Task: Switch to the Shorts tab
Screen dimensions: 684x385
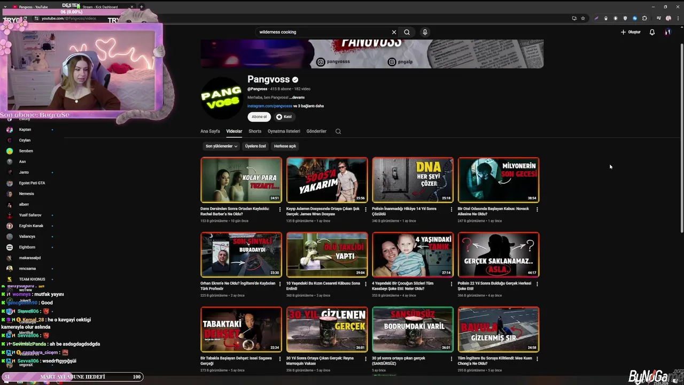Action: (x=255, y=131)
